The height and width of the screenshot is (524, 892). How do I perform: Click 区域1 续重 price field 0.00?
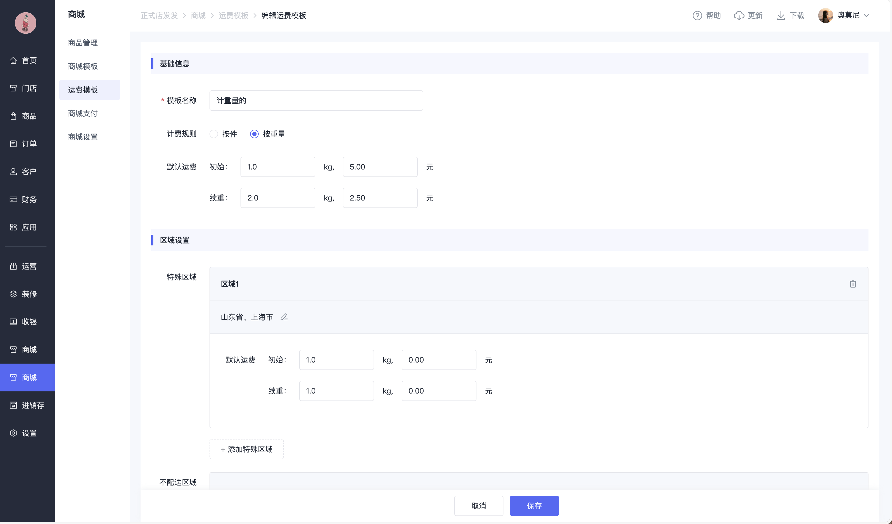(x=439, y=391)
